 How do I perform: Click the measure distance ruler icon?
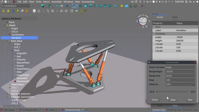pyautogui.click(x=115, y=6)
